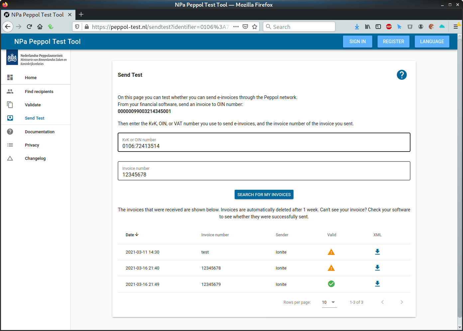463x331 pixels.
Task: Click the Register button
Action: (x=393, y=42)
